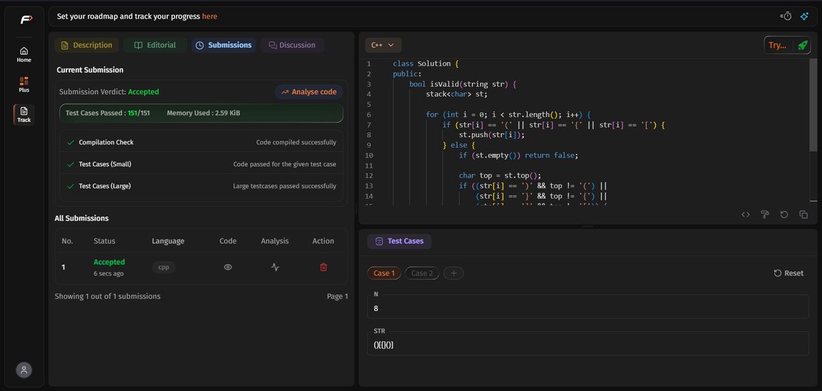Click 'Code passed for the given test case'
Viewport: 822px width, 391px height.
point(285,164)
